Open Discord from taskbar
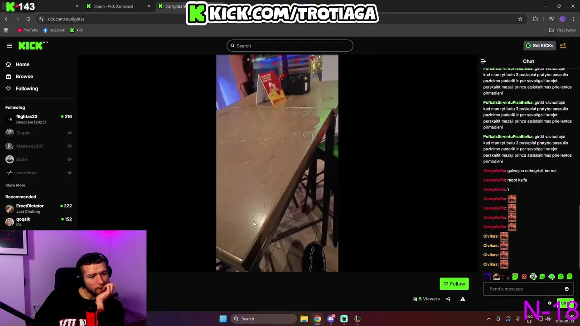 (331, 319)
